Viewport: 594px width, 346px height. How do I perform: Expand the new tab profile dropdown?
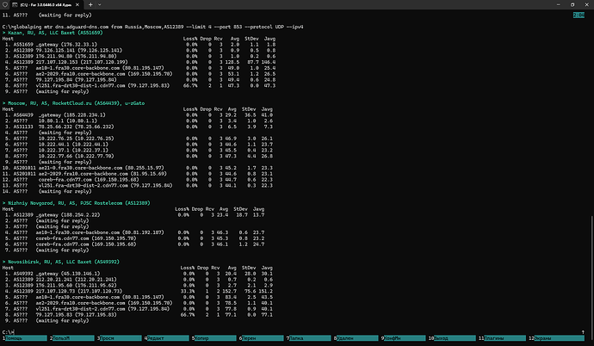pos(100,4)
